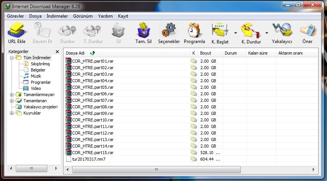Expand the Tamamlanan tree node

[x=12, y=101]
